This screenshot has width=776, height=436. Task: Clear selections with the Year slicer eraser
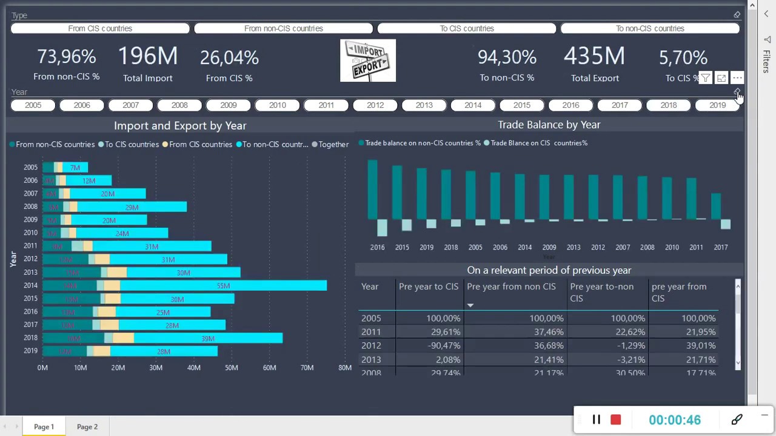pyautogui.click(x=737, y=92)
